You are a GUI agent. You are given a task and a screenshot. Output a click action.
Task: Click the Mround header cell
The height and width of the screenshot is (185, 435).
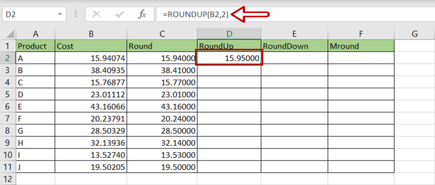(x=361, y=46)
